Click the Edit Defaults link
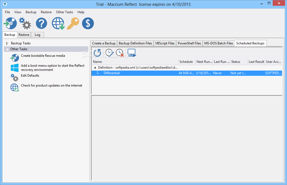The width and height of the screenshot is (287, 185). (x=30, y=75)
